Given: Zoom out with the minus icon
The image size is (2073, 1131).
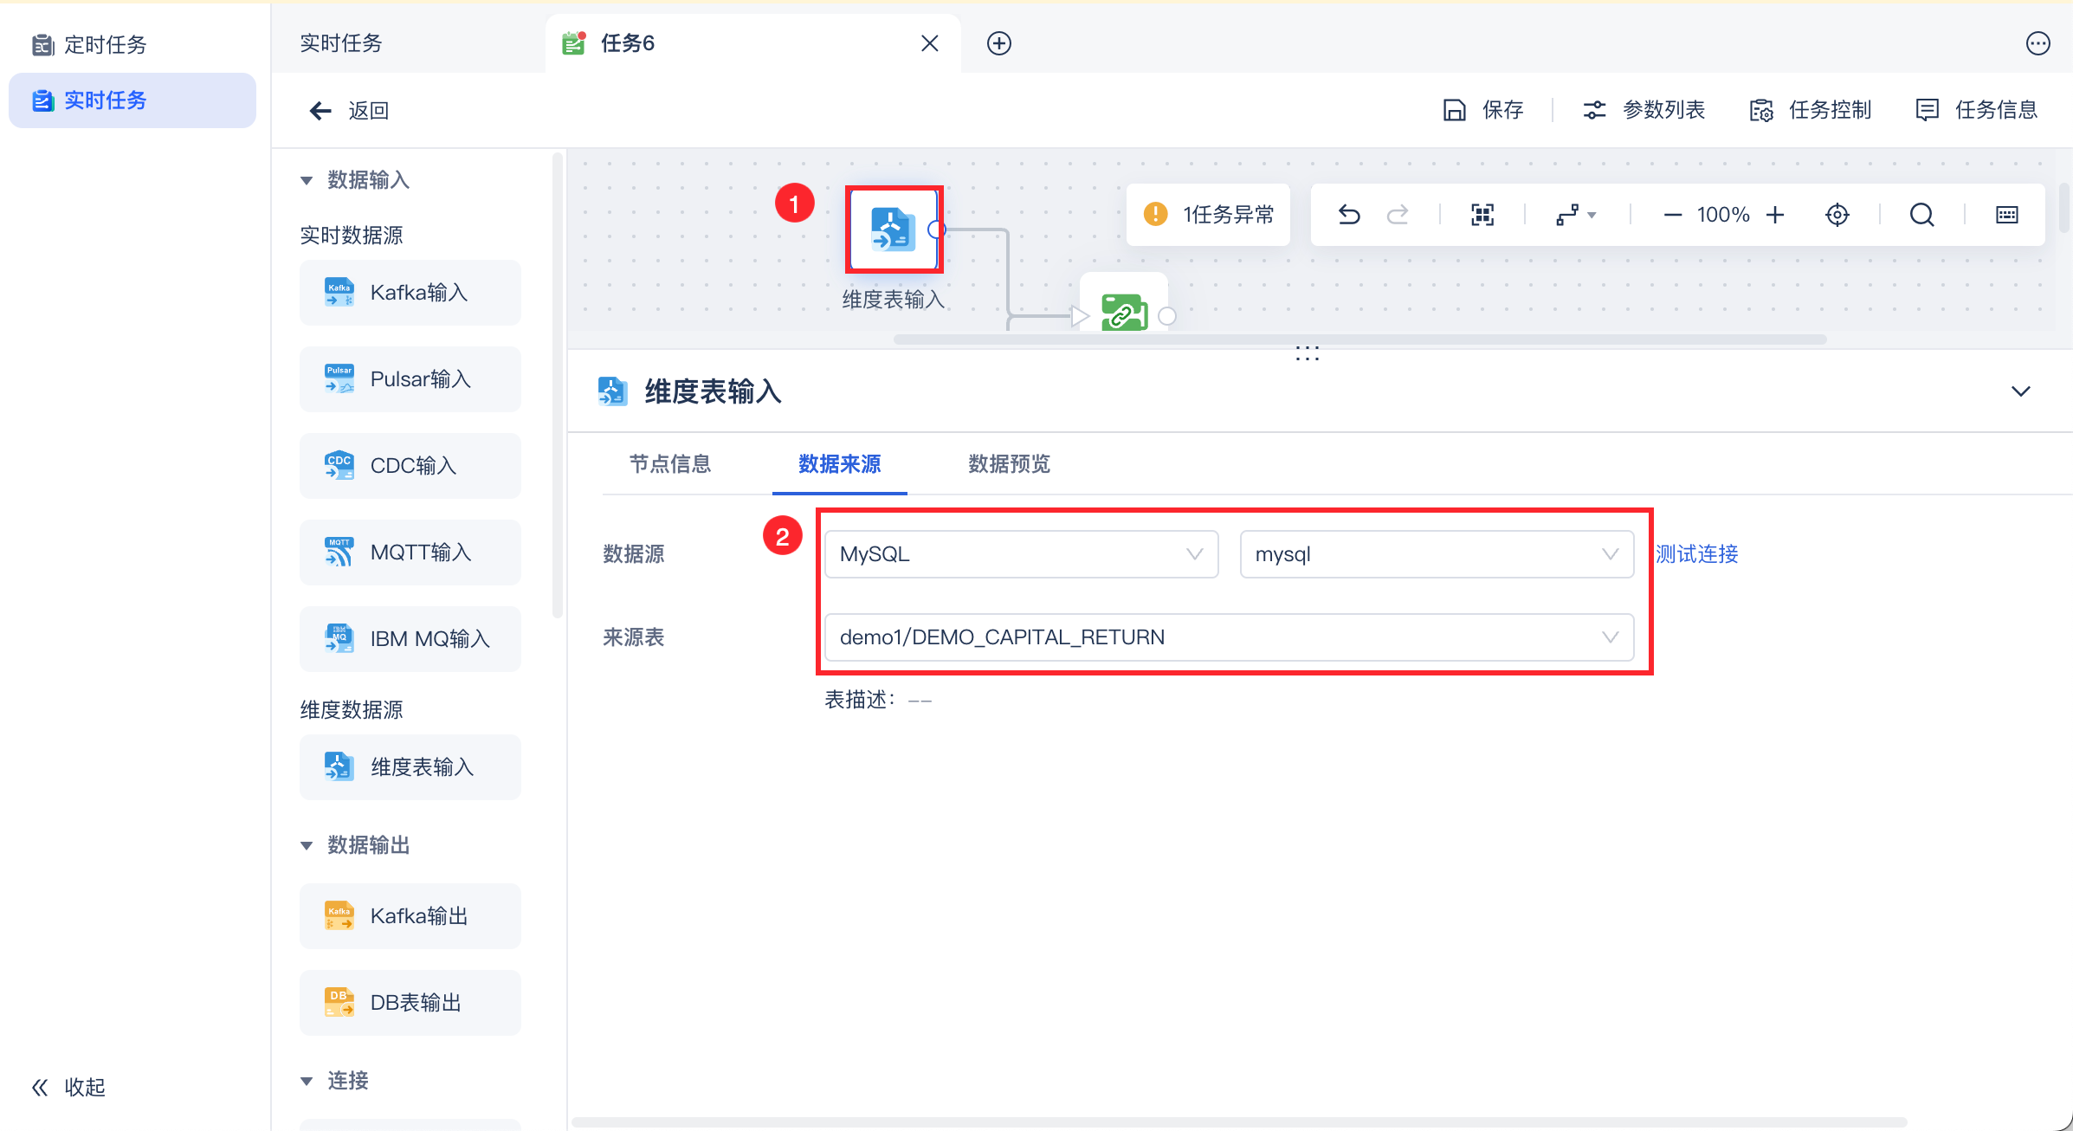Looking at the screenshot, I should [1672, 215].
